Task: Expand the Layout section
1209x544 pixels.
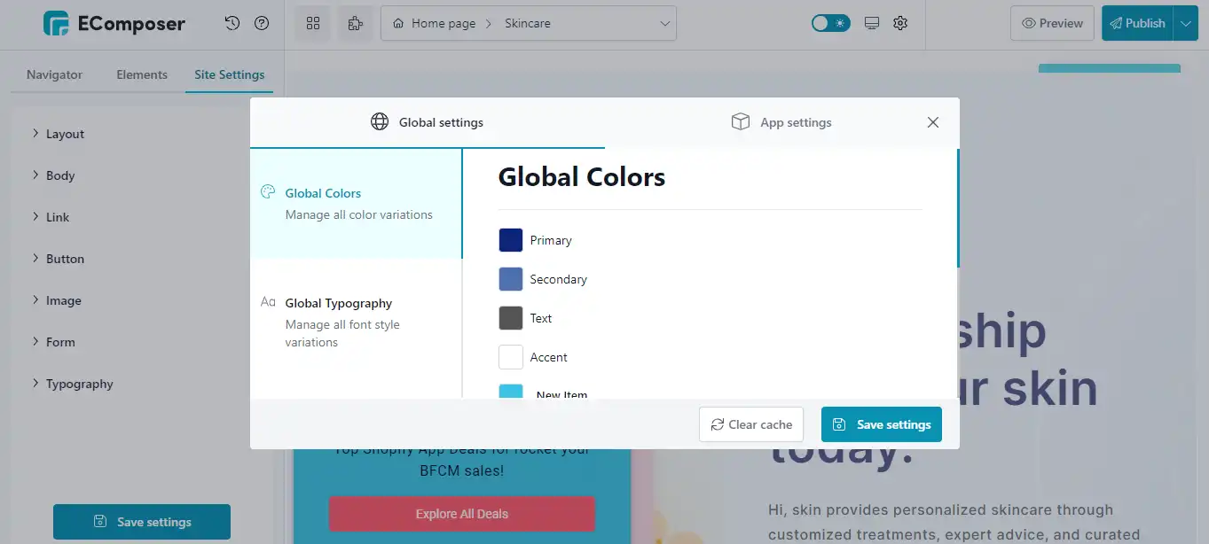Action: 59,134
